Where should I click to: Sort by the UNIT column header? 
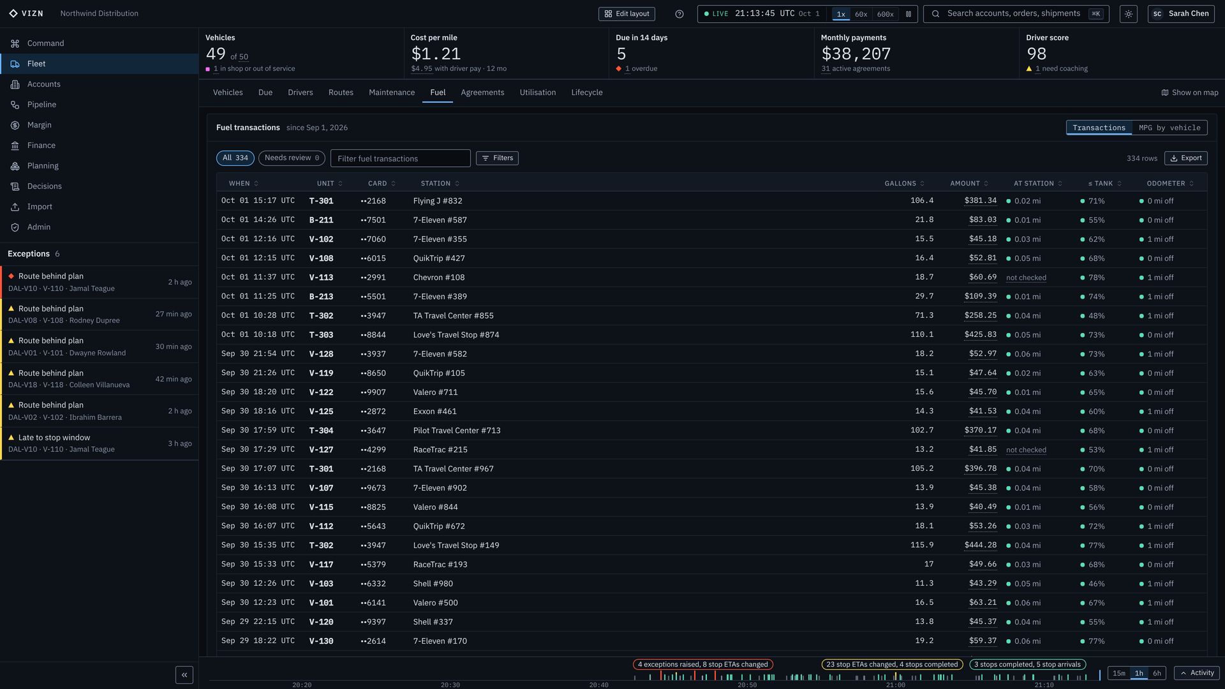(x=330, y=184)
